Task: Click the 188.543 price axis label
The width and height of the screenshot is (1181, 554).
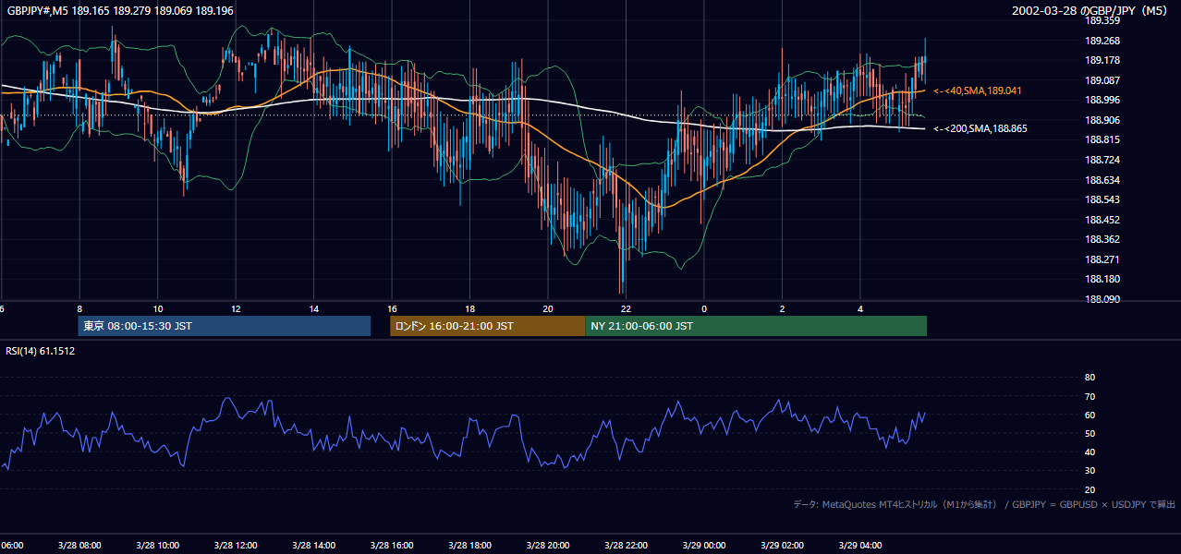Action: click(x=1102, y=199)
